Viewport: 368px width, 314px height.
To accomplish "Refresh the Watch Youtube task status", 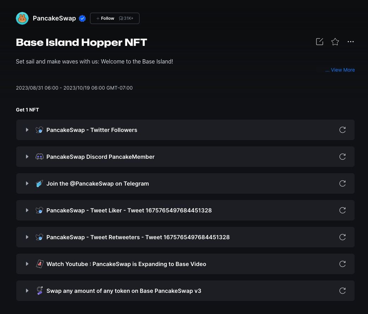I will [342, 264].
